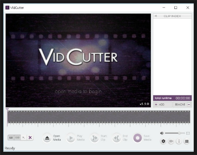The width and height of the screenshot is (197, 155).
Task: Click the Start Clip marker icon
Action: click(95, 138)
